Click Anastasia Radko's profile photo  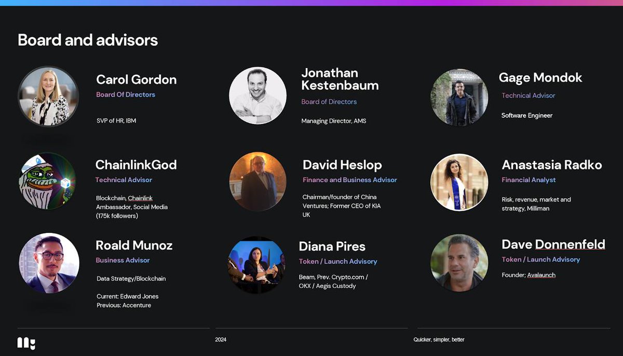coord(459,182)
